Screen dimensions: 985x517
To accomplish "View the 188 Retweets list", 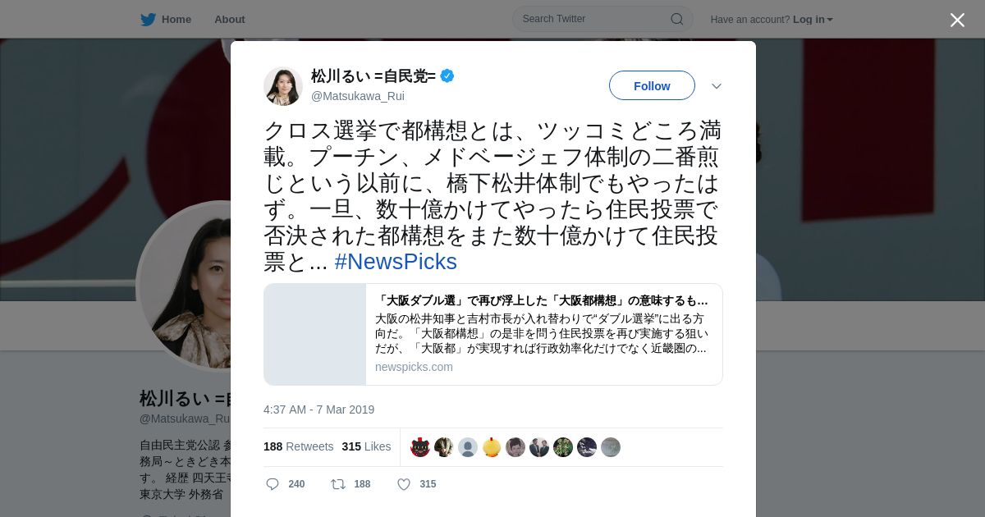I will click(x=299, y=446).
